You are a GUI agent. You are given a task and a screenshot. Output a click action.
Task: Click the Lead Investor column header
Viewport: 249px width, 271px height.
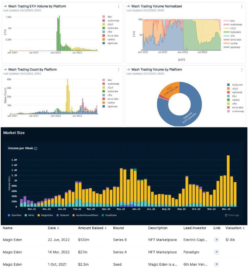[x=195, y=228]
